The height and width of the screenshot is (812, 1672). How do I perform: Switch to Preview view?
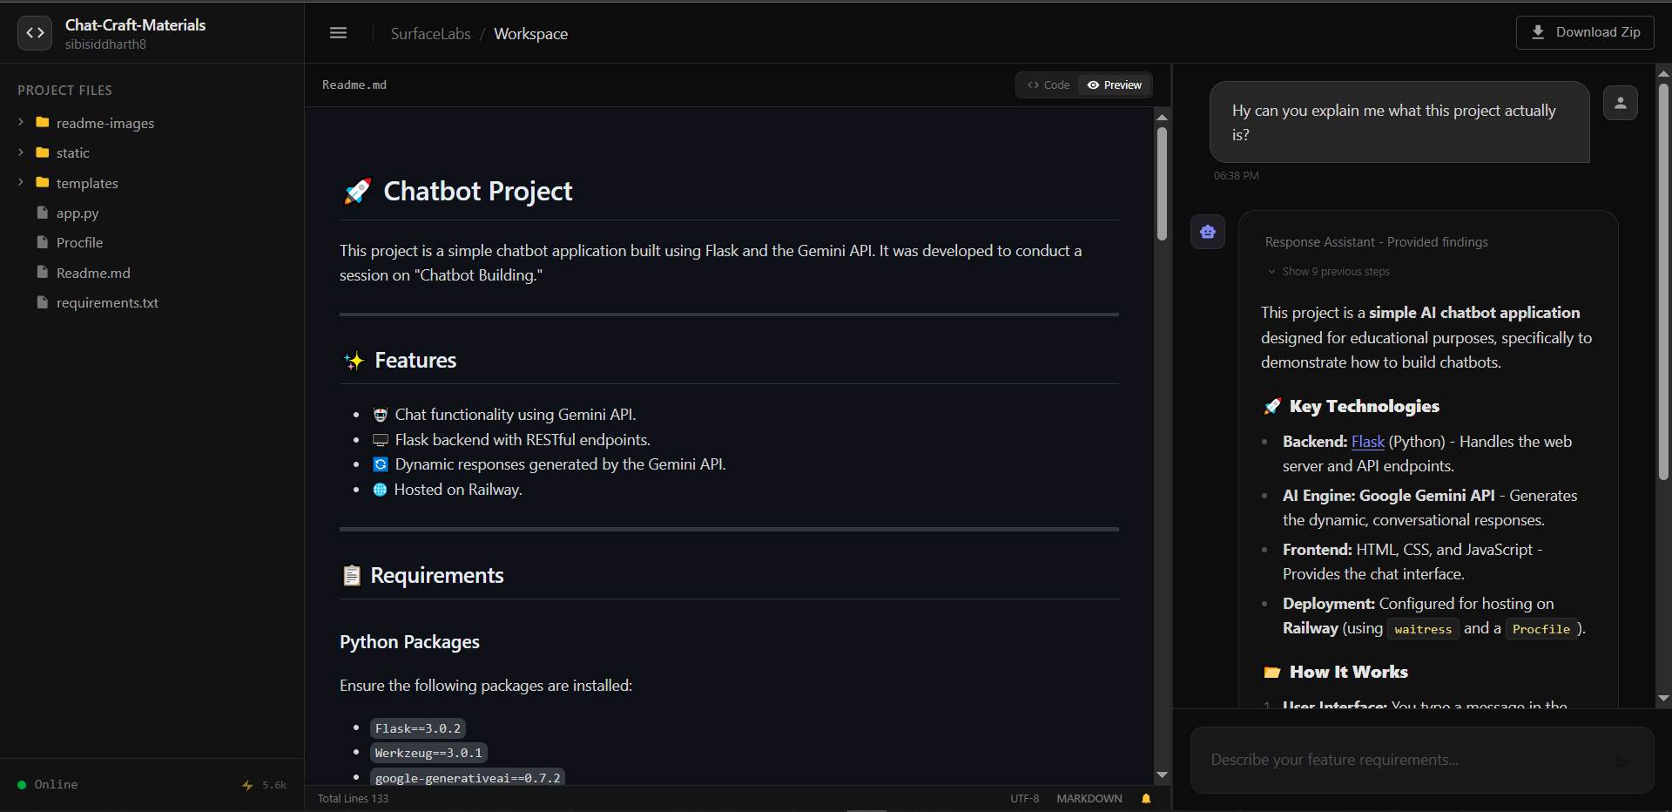point(1115,85)
